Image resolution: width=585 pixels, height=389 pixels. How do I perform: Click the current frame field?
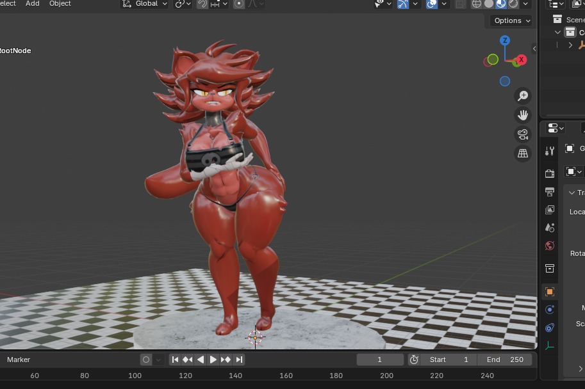380,360
